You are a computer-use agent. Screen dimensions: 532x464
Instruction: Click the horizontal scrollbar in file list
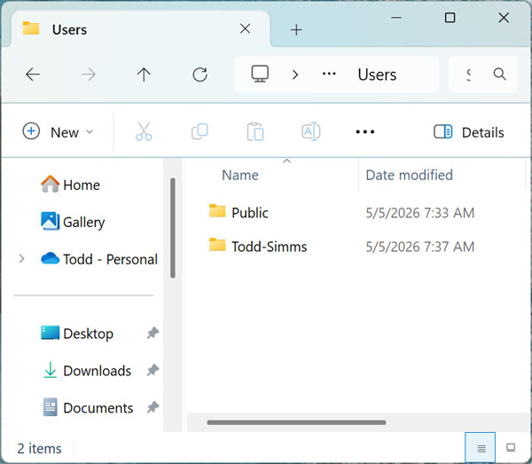click(x=296, y=422)
